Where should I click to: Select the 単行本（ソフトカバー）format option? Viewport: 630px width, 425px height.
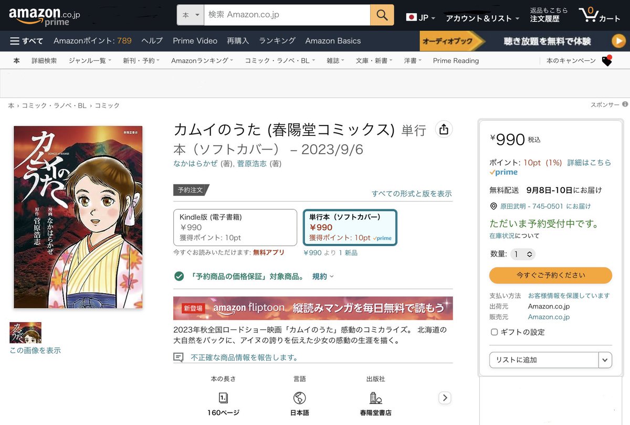pyautogui.click(x=350, y=227)
